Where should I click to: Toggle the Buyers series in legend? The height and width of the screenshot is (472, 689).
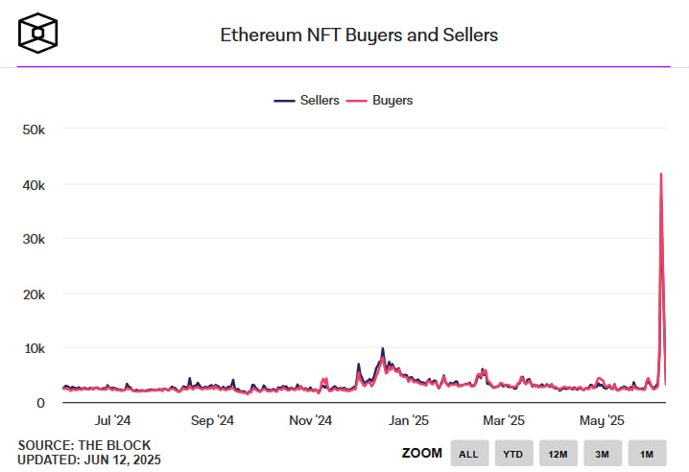tap(392, 100)
